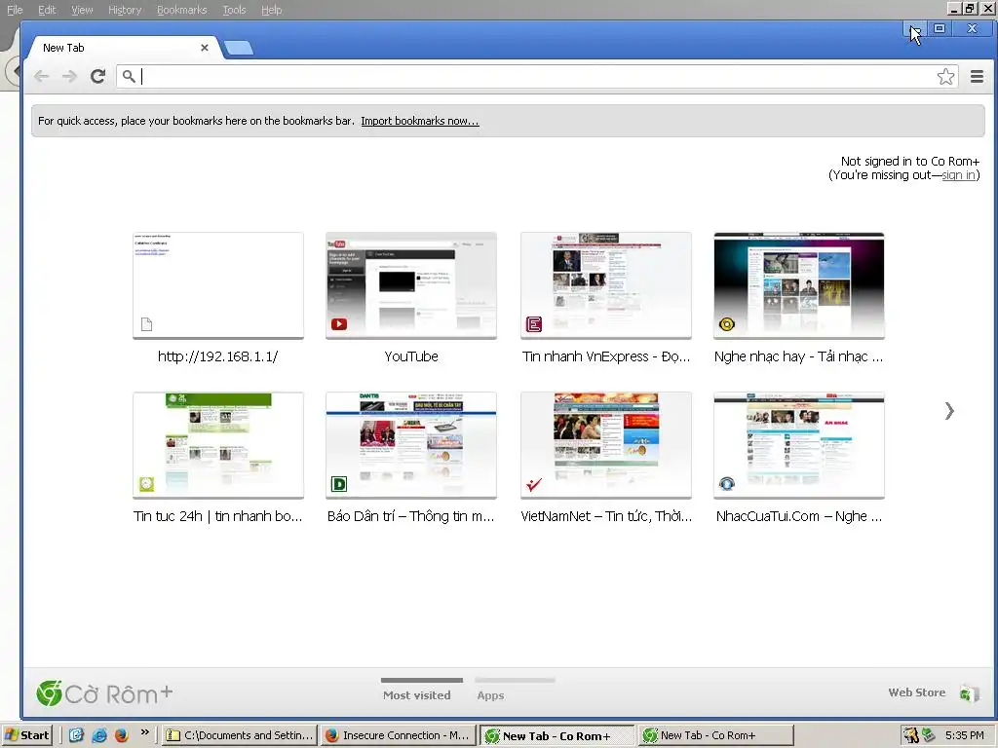The height and width of the screenshot is (748, 998).
Task: Open NhacCuaTui.Com thumbnail
Action: click(x=799, y=445)
